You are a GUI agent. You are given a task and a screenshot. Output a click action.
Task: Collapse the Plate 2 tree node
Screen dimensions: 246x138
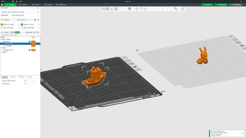point(1,48)
